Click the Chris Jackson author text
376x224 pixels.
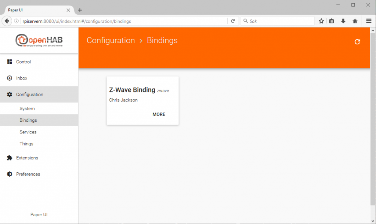tap(123, 100)
